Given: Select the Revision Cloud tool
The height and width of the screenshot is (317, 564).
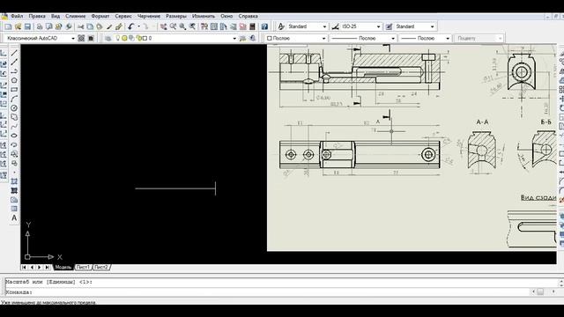Looking at the screenshot, I should coord(14,117).
